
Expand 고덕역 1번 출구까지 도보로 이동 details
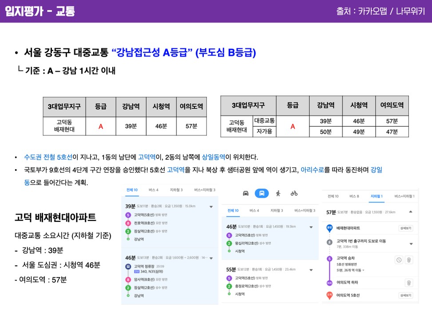411,244
